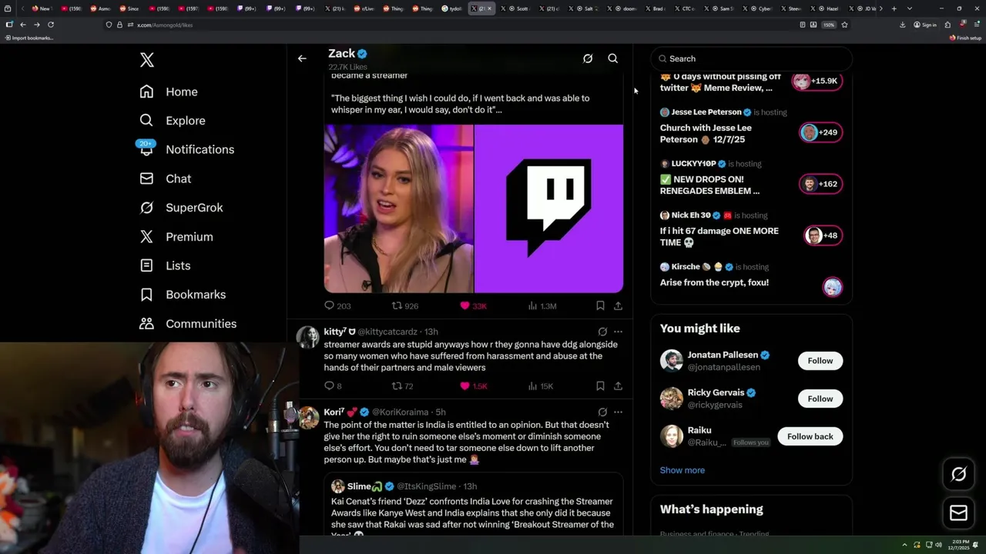Viewport: 986px width, 554px height.
Task: Repost kitty's post with 72 reposts
Action: point(403,385)
